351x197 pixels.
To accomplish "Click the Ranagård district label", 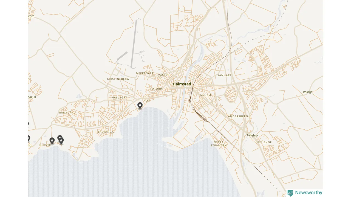I will pyautogui.click(x=67, y=112).
